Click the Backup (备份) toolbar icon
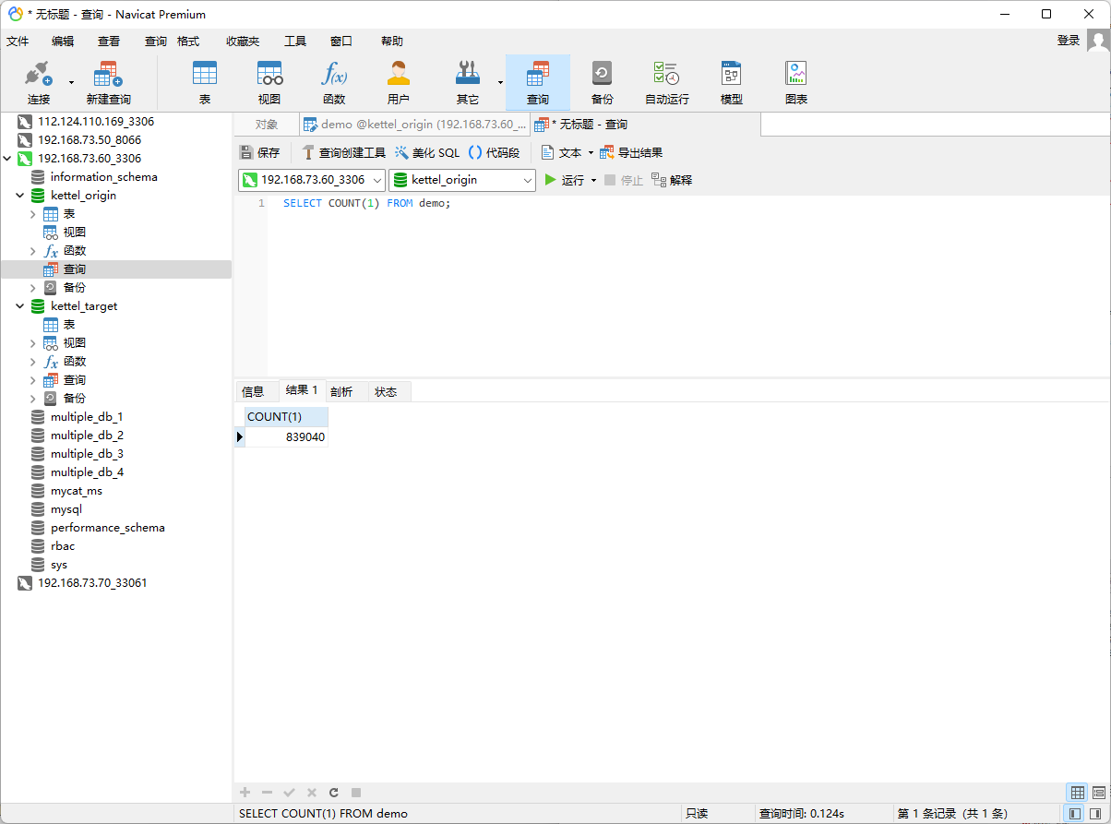Viewport: 1111px width, 824px height. pyautogui.click(x=602, y=82)
